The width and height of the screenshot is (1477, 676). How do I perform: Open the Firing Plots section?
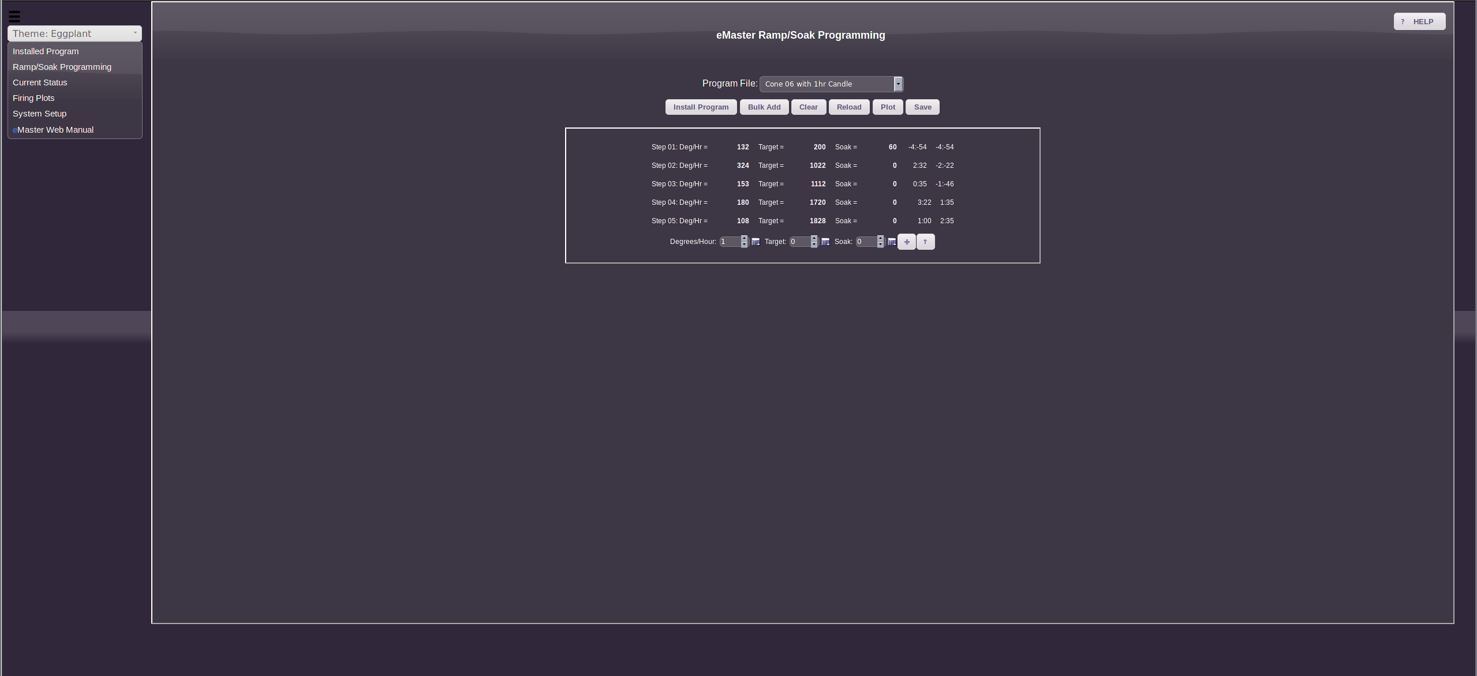(x=33, y=98)
